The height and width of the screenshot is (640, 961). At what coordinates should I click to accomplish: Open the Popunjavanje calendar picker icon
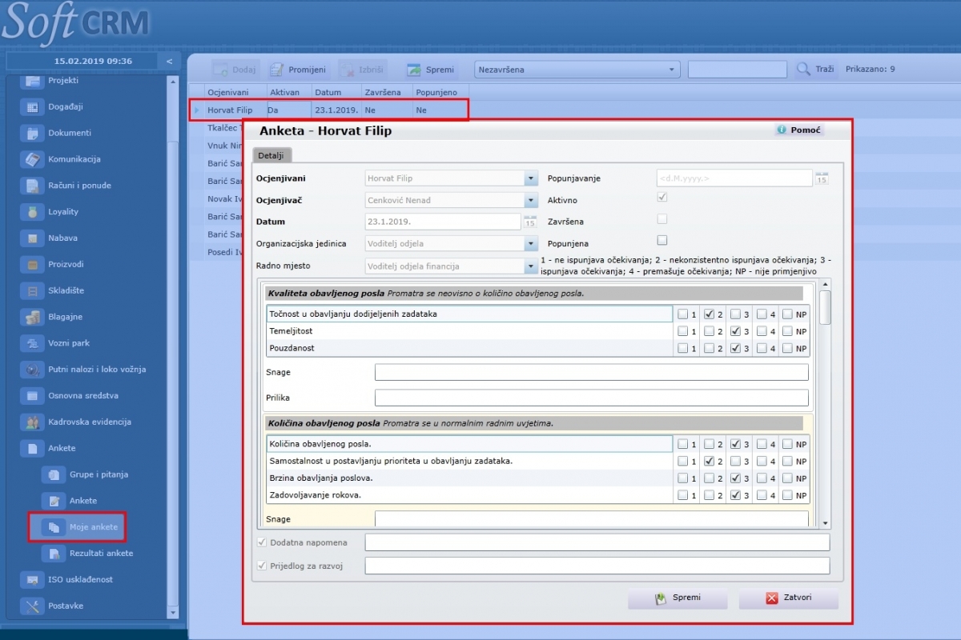pos(822,178)
